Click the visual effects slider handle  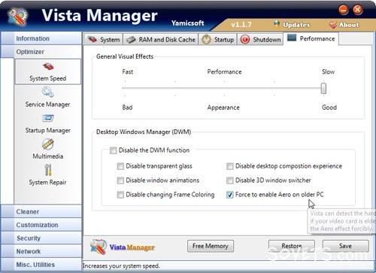pos(323,89)
